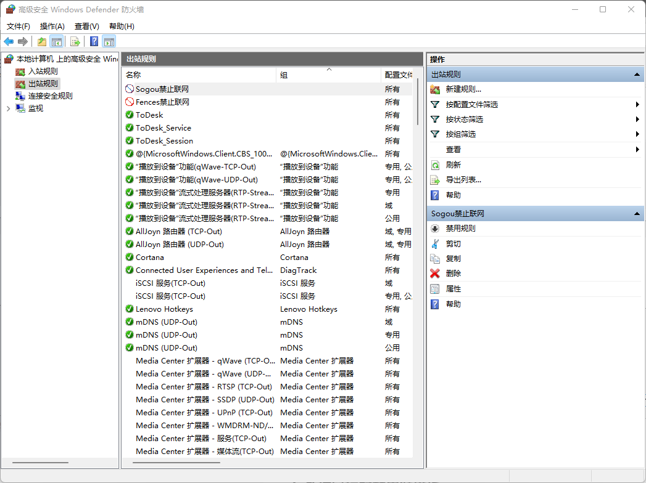Open the 按组筛选 submenu arrow
This screenshot has width=646, height=483.
click(637, 134)
